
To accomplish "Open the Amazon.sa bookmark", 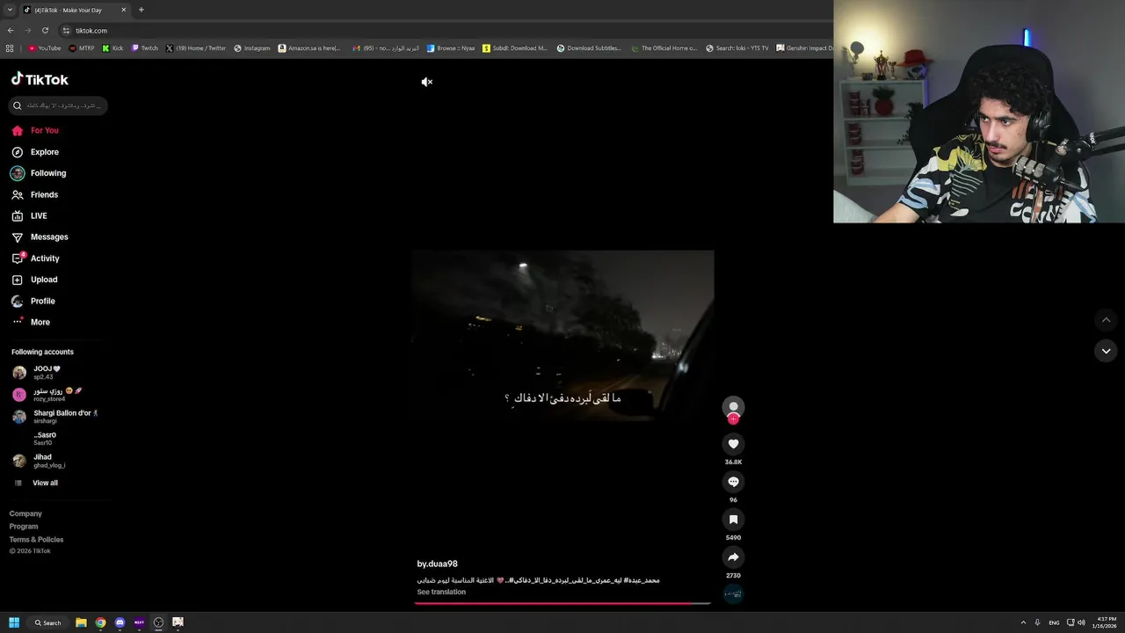I will tap(309, 48).
